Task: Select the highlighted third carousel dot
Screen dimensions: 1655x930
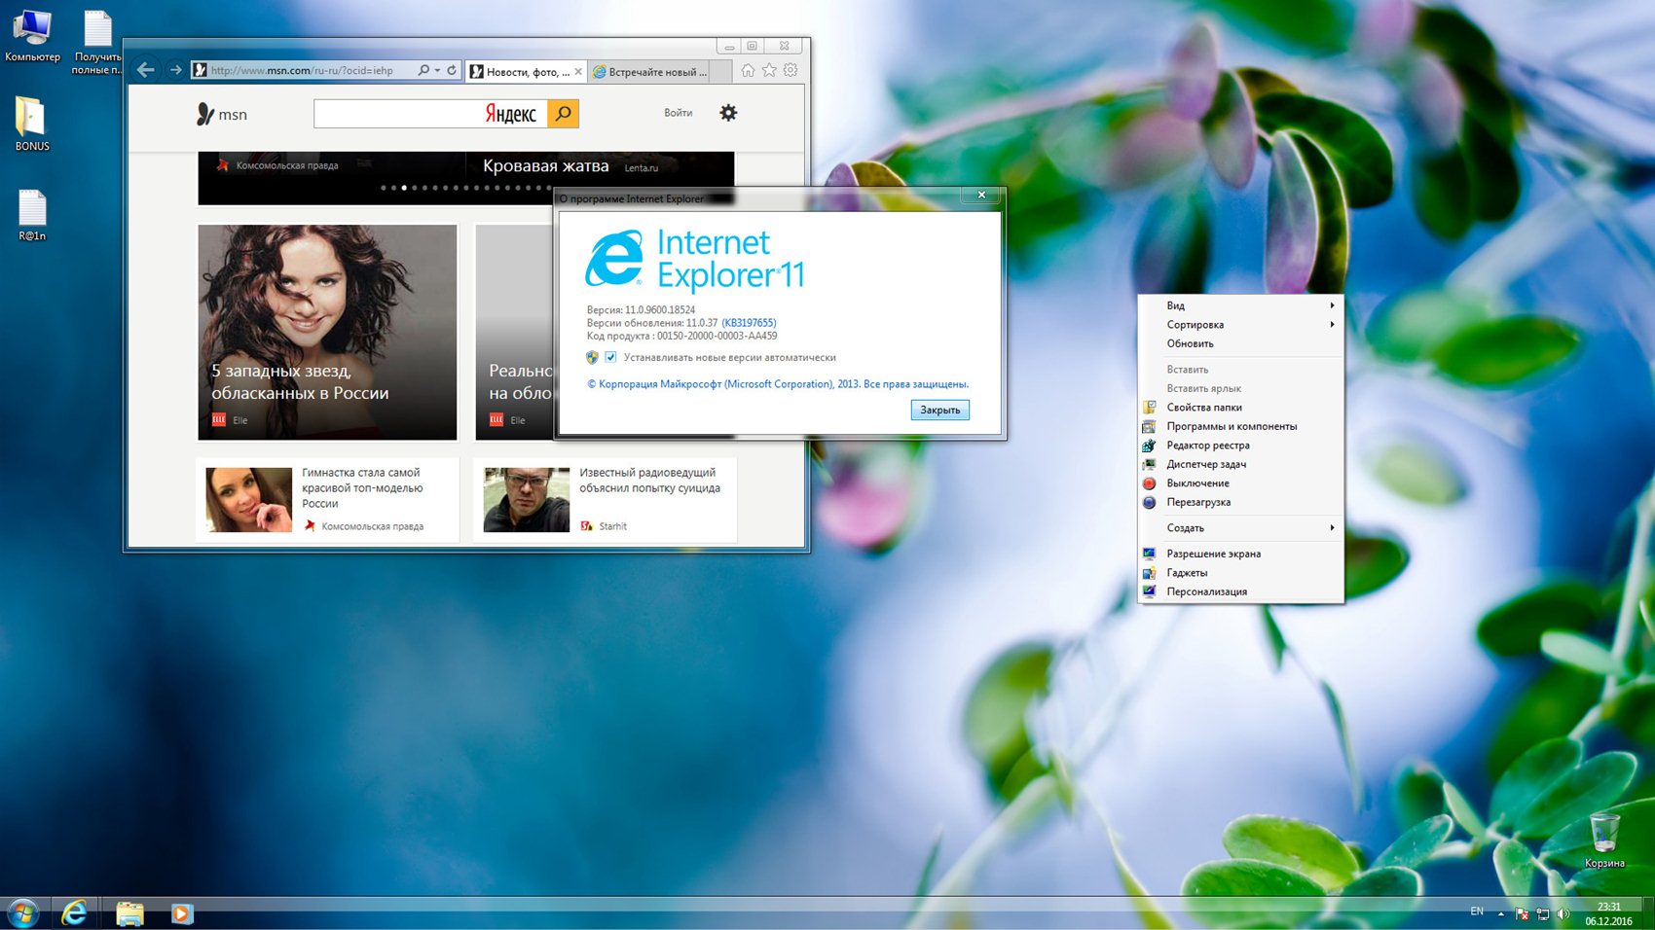Action: tap(404, 188)
